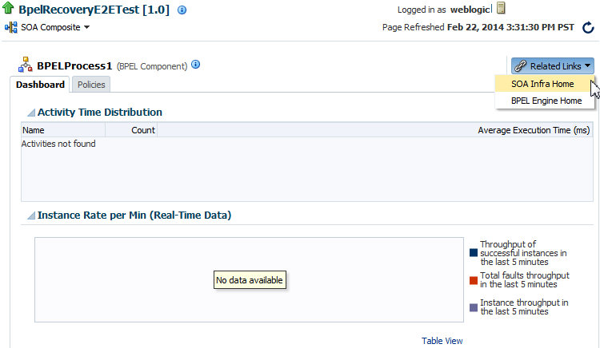Click the SOA Composite menu icon
This screenshot has width=600, height=348.
tap(11, 27)
